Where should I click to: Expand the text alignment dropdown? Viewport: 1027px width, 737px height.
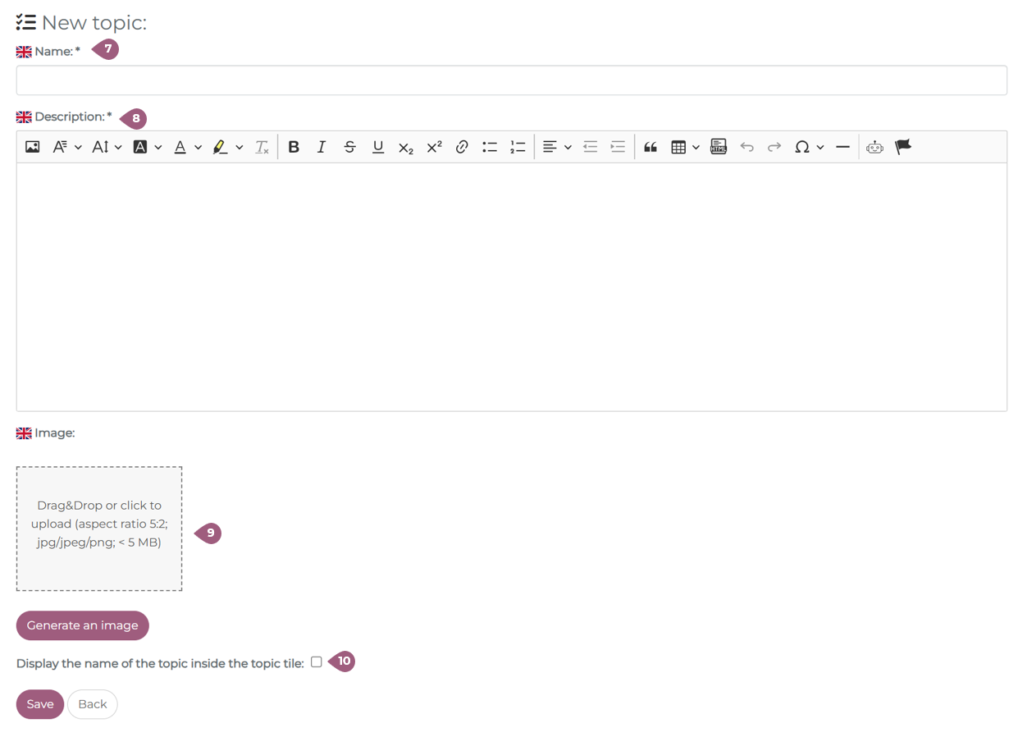pyautogui.click(x=557, y=147)
